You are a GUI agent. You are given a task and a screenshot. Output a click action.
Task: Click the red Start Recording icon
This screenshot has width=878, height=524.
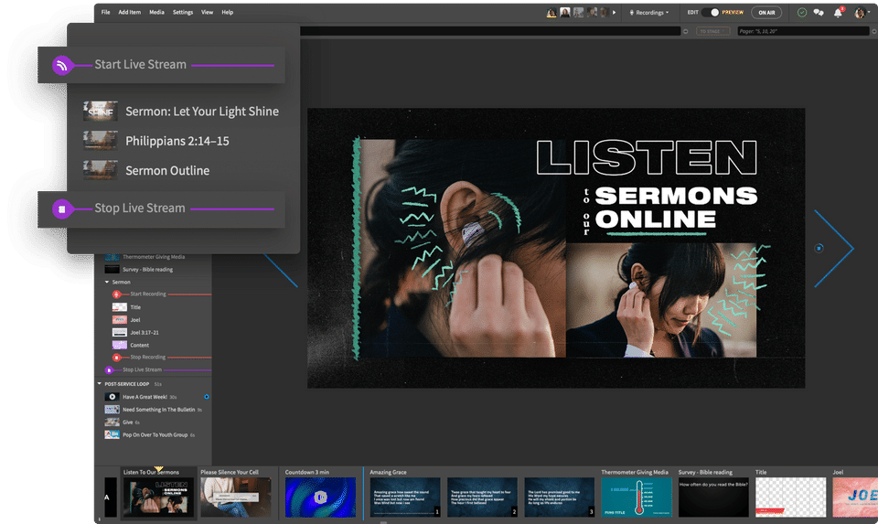click(116, 294)
